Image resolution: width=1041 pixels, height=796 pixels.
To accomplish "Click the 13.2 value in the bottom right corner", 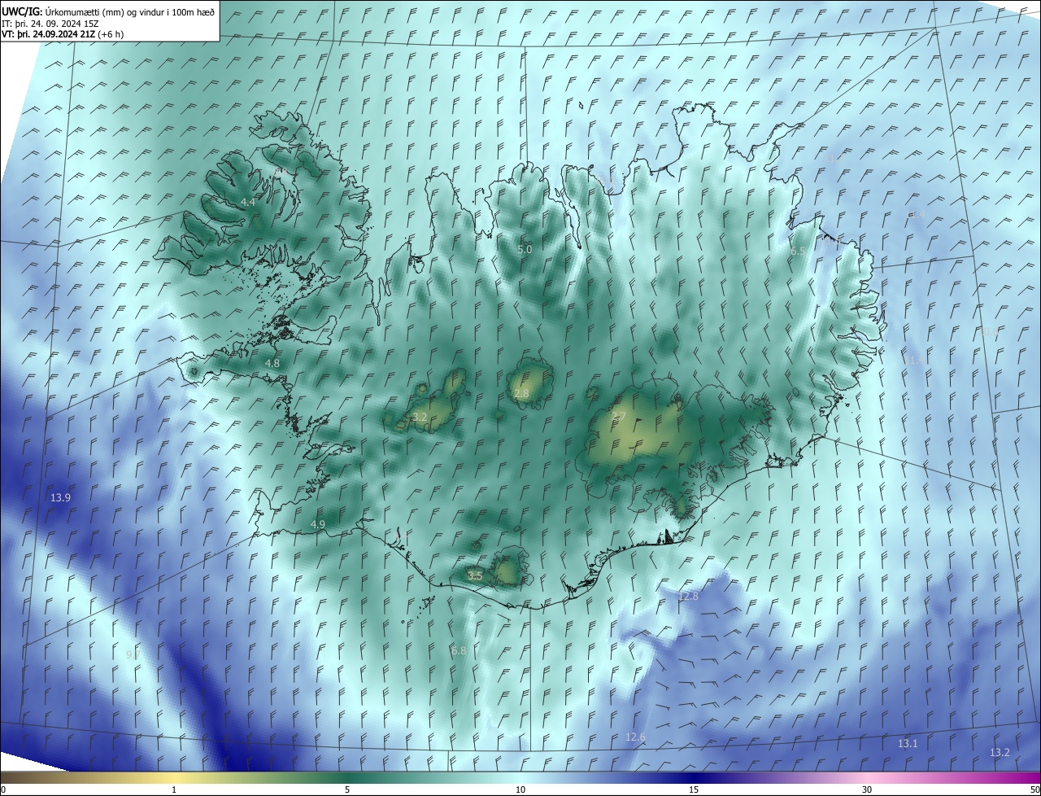I will coord(1000,752).
